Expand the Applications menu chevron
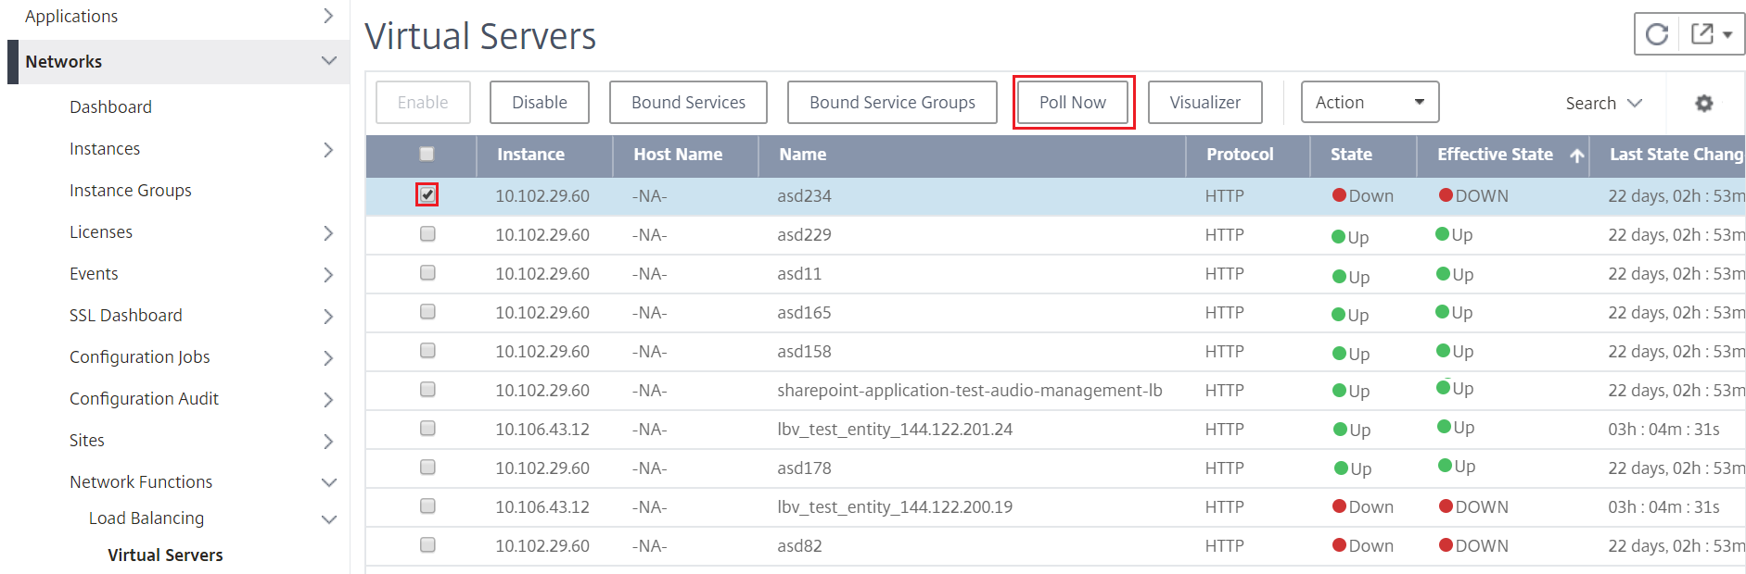 point(328,16)
